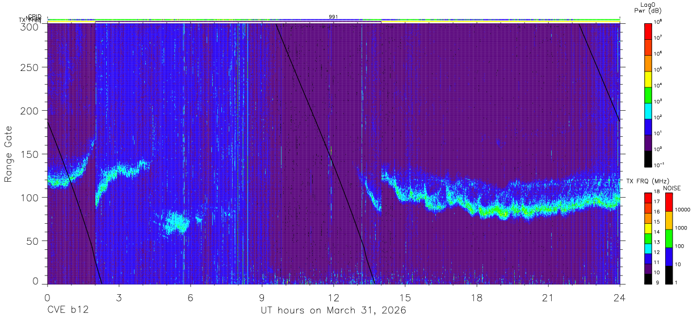Click the green segment of Lag0 Pwr colorbar

(648, 95)
